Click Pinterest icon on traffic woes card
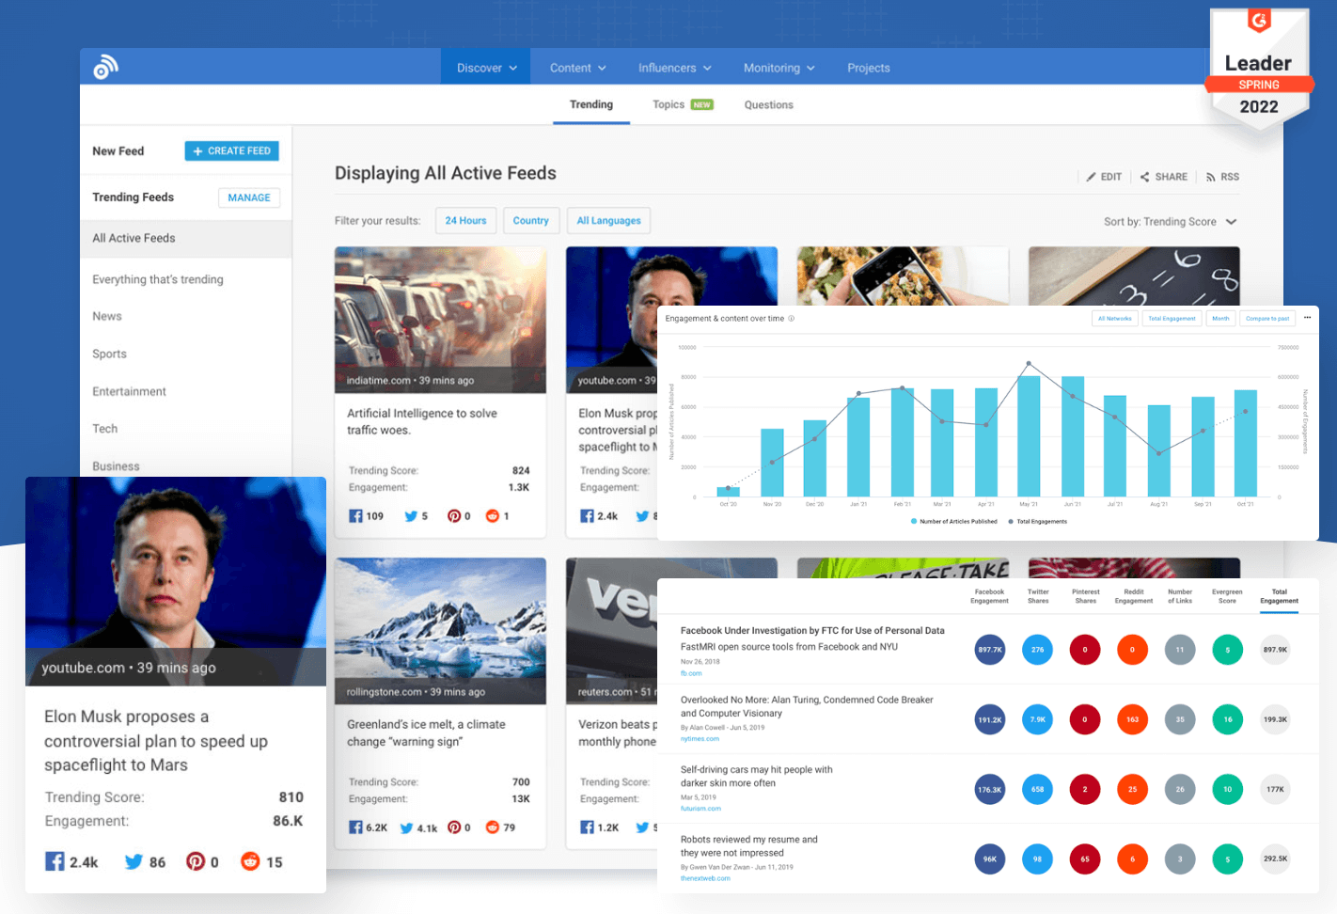Screen dimensions: 1337x914 454,516
